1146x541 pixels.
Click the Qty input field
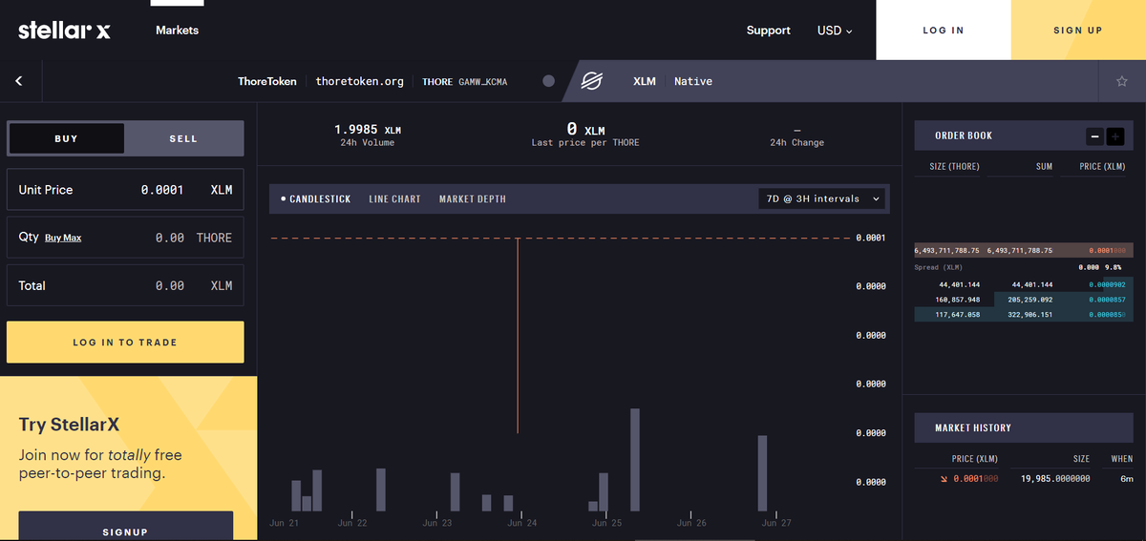(x=125, y=238)
